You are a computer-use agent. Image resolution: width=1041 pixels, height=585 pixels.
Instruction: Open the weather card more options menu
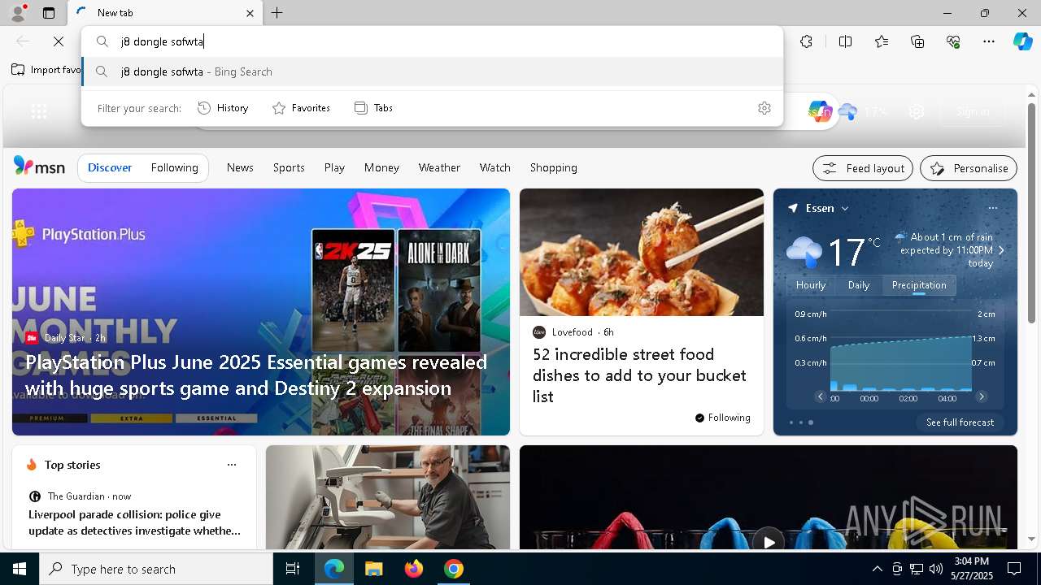[x=992, y=208]
